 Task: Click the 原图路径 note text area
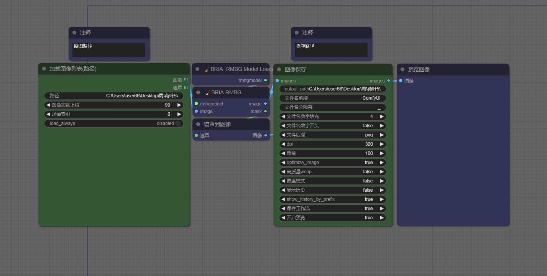click(109, 50)
